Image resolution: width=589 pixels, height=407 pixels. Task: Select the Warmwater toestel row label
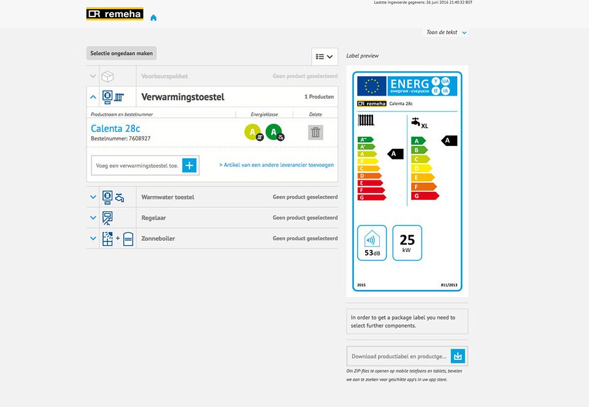(167, 197)
